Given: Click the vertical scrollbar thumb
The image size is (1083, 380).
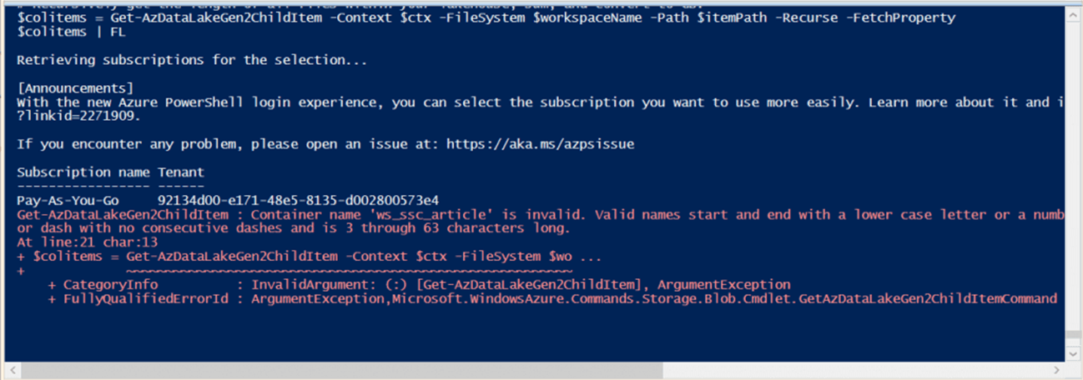Looking at the screenshot, I should coord(1074,333).
